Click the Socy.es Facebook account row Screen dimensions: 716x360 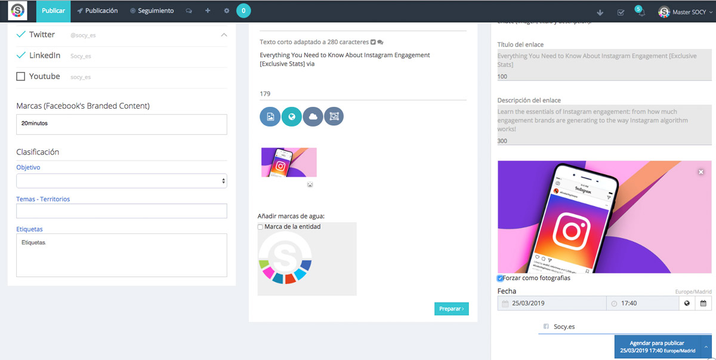[x=625, y=327]
